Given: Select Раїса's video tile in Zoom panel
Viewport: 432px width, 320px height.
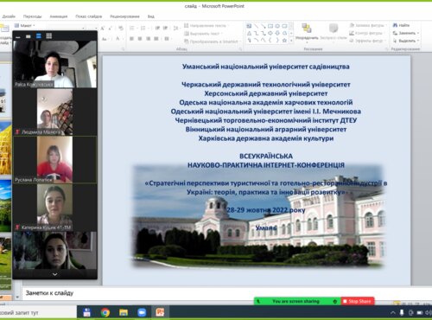Looking at the screenshot, I should 54,64.
